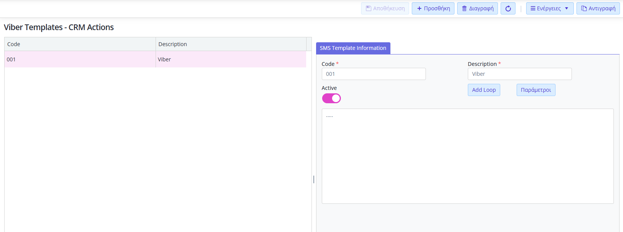The height and width of the screenshot is (232, 623).
Task: Focus the Description input field
Action: coord(520,74)
